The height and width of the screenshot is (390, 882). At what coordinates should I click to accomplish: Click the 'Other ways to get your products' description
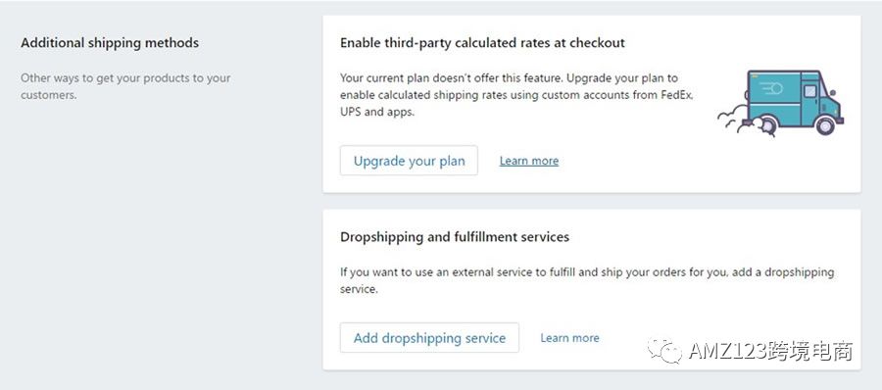point(125,86)
